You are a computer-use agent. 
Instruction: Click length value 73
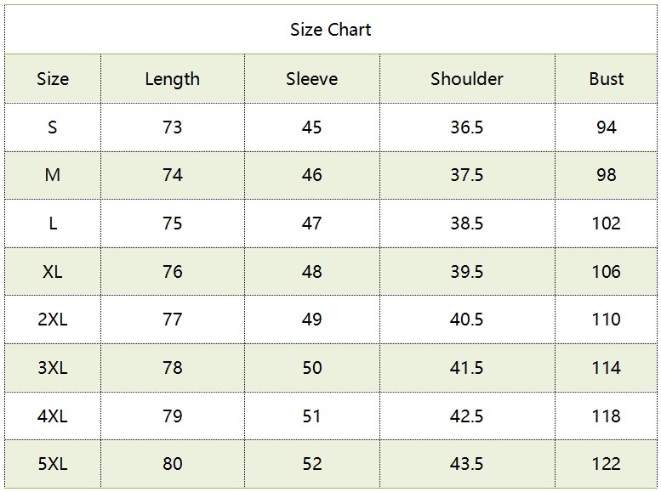point(172,127)
